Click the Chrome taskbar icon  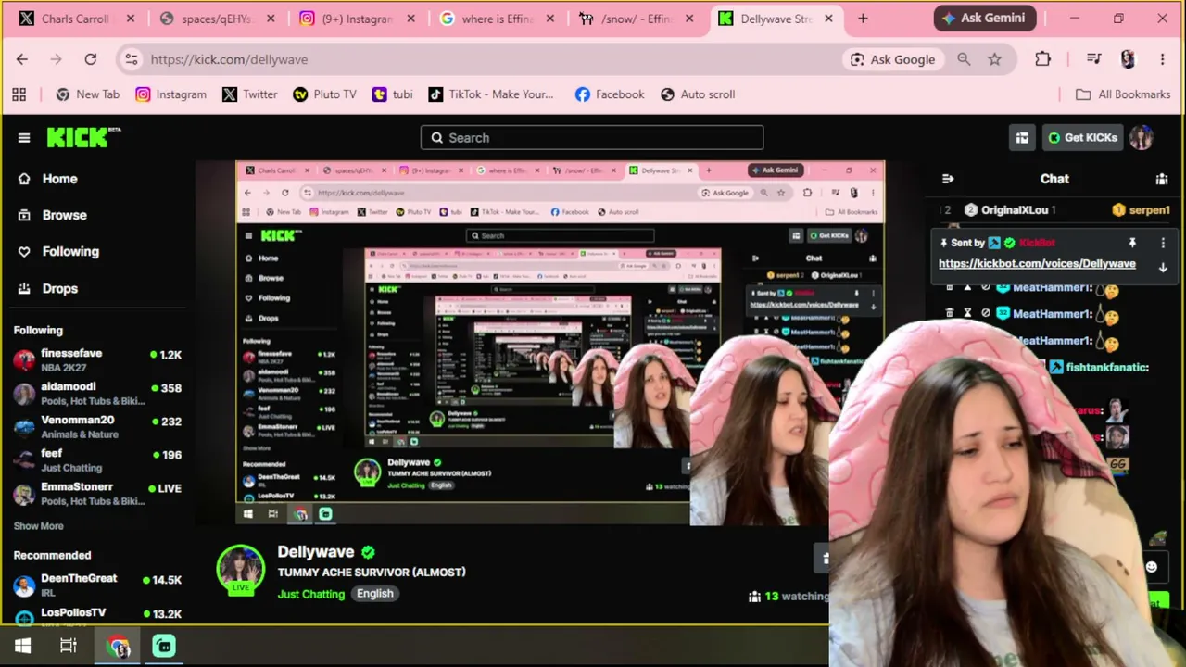[119, 646]
